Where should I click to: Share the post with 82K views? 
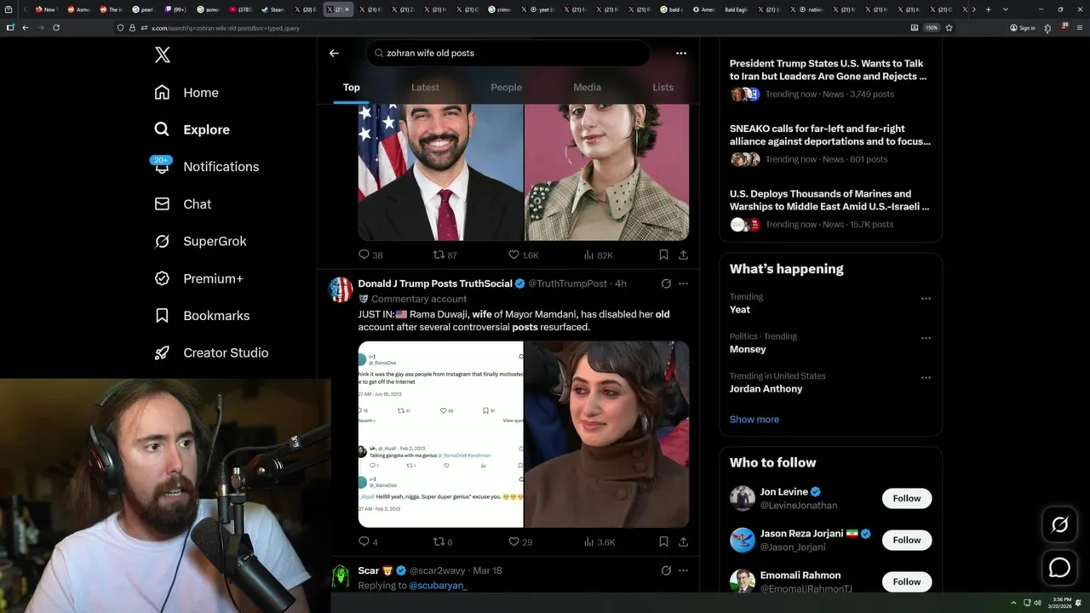pos(683,255)
